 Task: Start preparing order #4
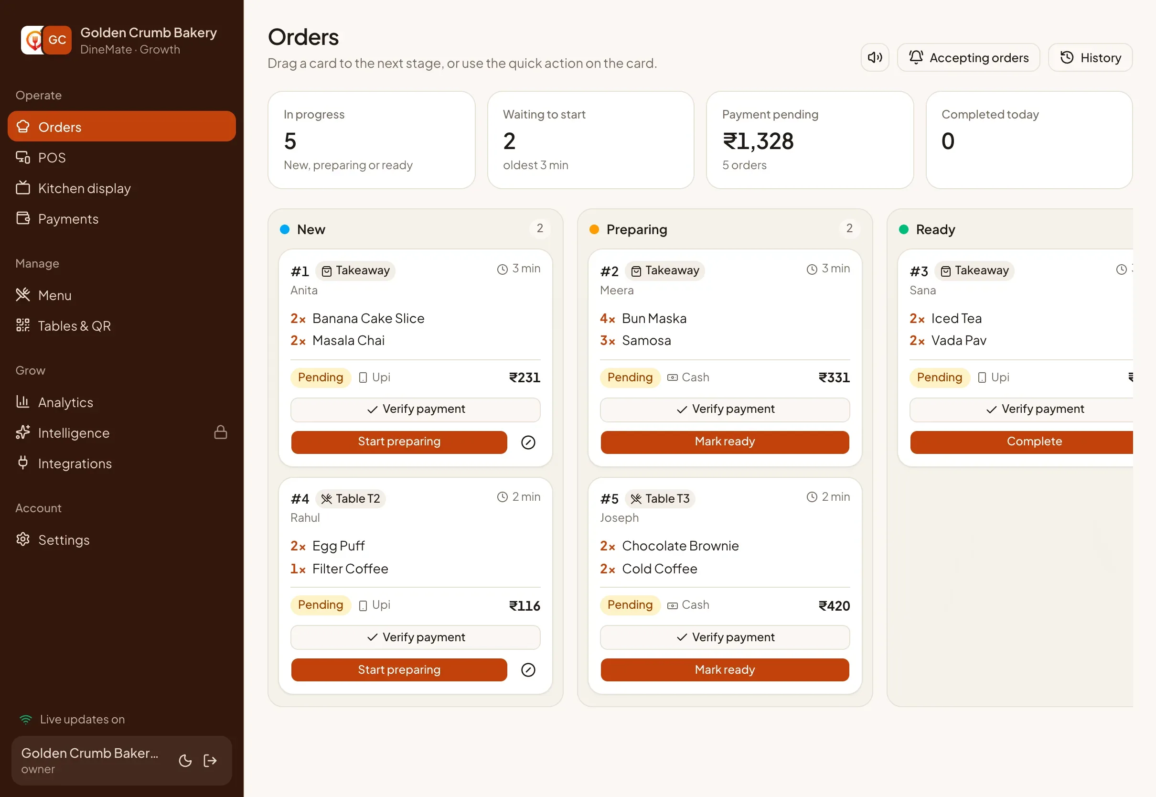(399, 670)
